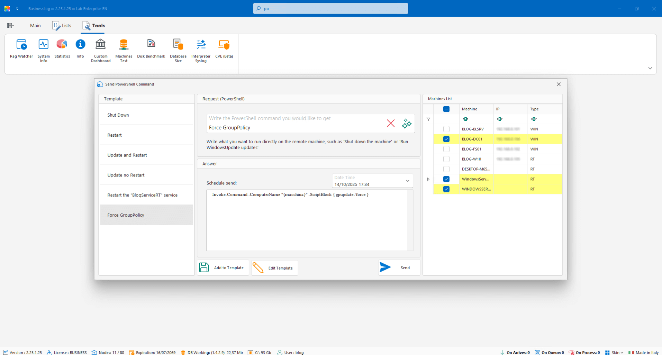The image size is (662, 355).
Task: Clear the PowerShell request with red X
Action: point(391,123)
